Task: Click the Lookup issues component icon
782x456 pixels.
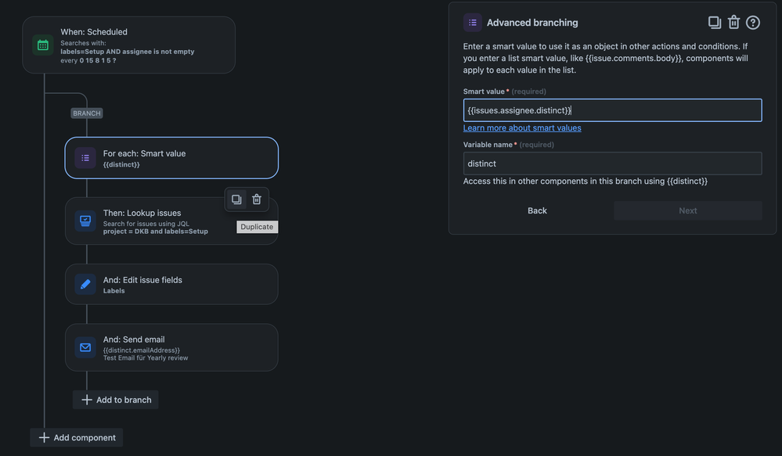Action: click(x=85, y=221)
